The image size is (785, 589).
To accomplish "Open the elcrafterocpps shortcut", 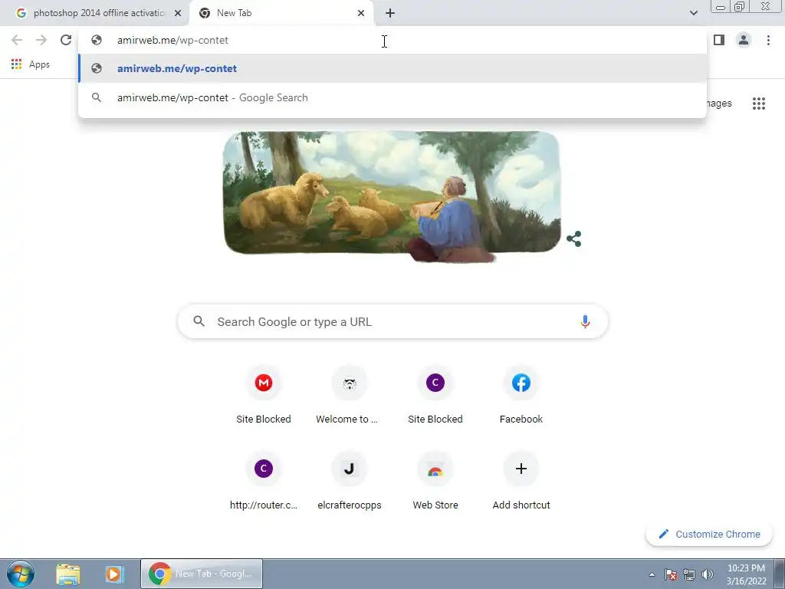I will click(x=350, y=482).
